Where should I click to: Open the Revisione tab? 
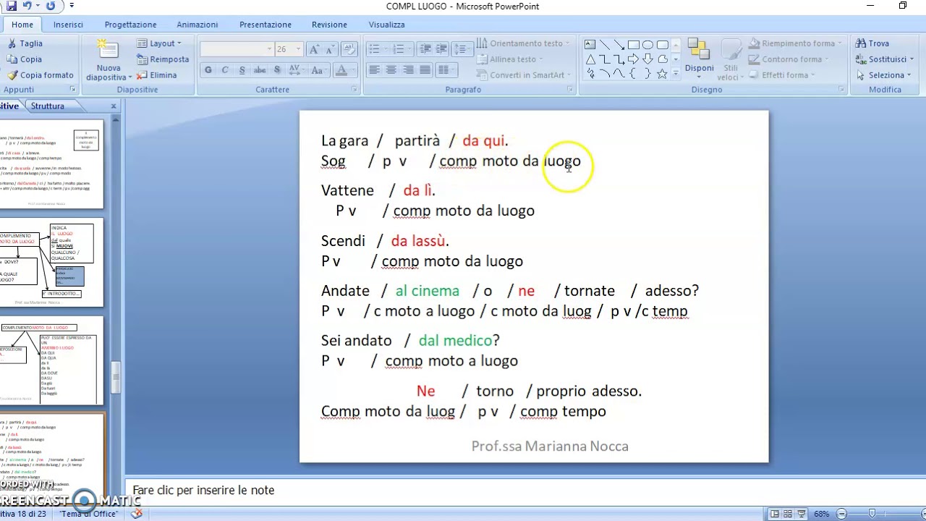pos(329,25)
